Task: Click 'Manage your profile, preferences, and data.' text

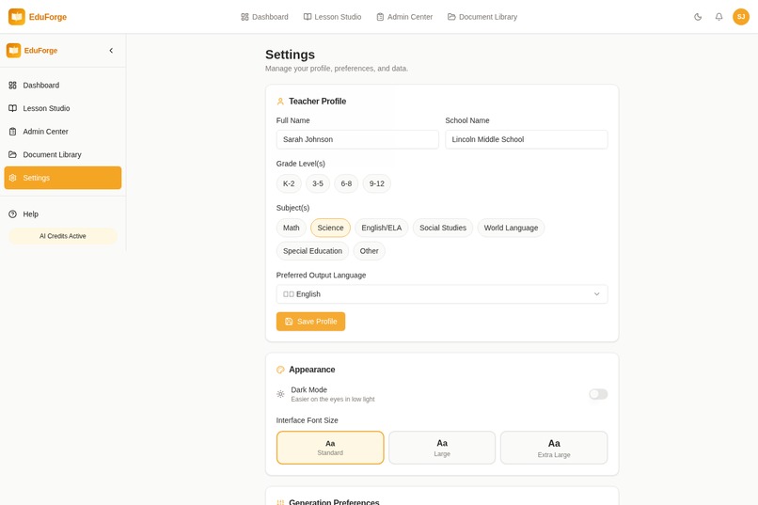Action: pos(337,69)
